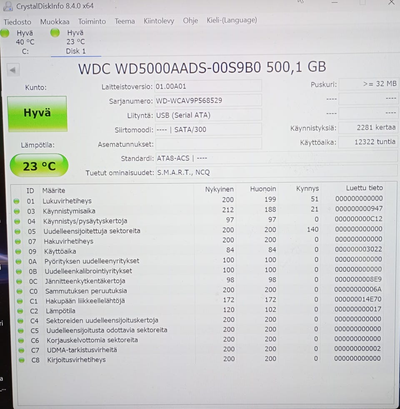Click the Liitäntä field USB (Serial ATA)

click(208, 115)
